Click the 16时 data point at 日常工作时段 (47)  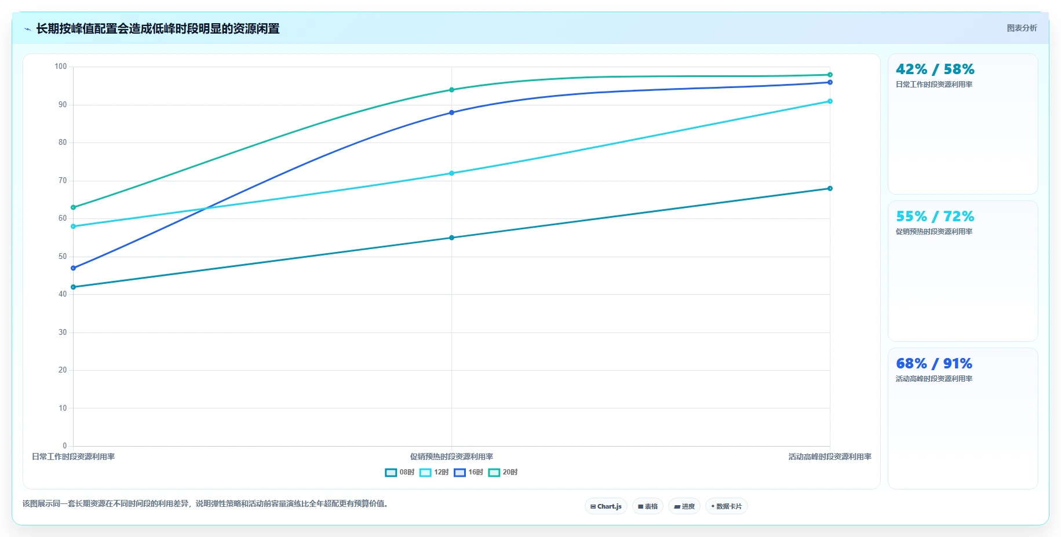[73, 268]
